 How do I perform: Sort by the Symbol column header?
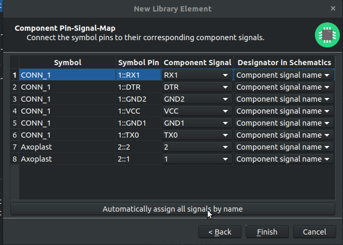pyautogui.click(x=67, y=63)
